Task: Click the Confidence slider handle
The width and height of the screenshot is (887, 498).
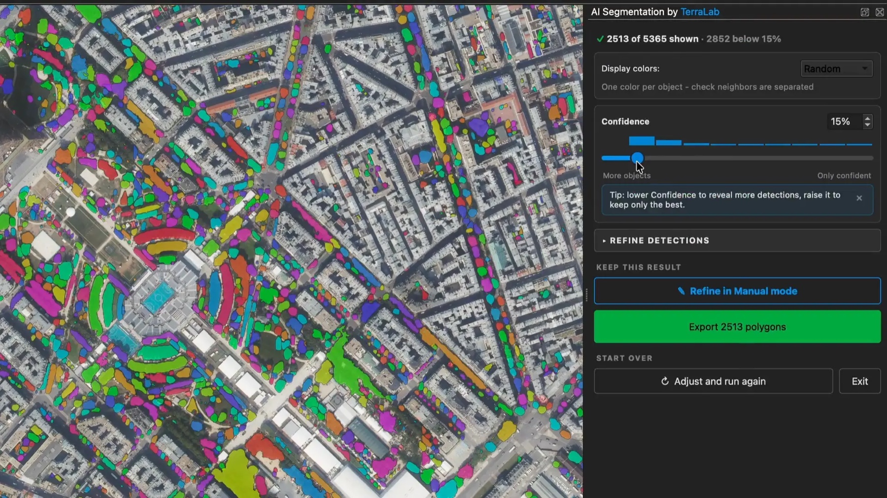Action: tap(637, 158)
